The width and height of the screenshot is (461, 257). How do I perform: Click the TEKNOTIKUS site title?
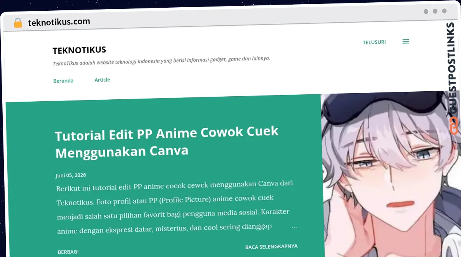[x=79, y=50]
